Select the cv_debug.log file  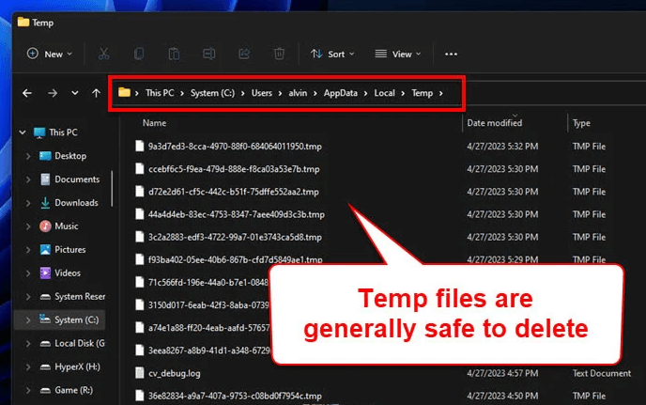coord(174,373)
